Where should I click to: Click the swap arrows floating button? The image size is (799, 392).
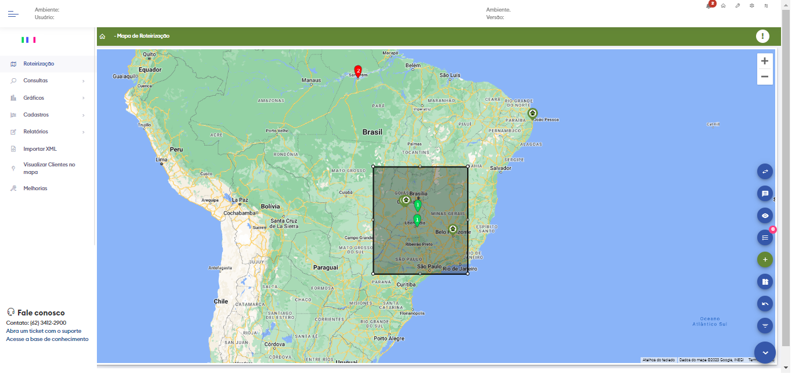(x=765, y=172)
